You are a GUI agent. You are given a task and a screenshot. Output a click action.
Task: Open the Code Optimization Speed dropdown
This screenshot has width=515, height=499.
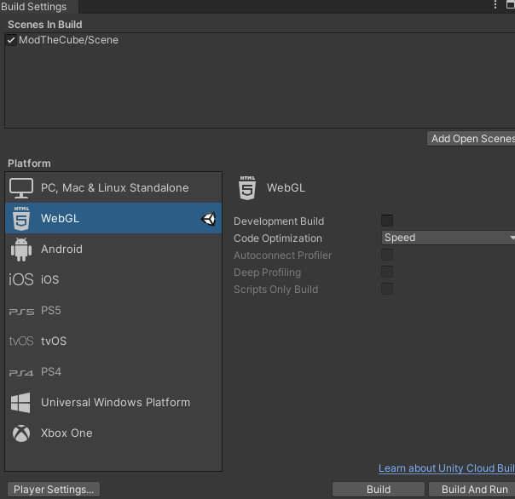448,238
